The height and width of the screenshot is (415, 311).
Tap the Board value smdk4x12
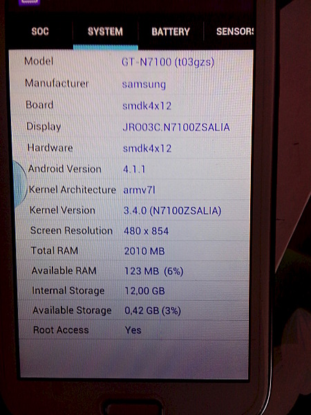147,106
